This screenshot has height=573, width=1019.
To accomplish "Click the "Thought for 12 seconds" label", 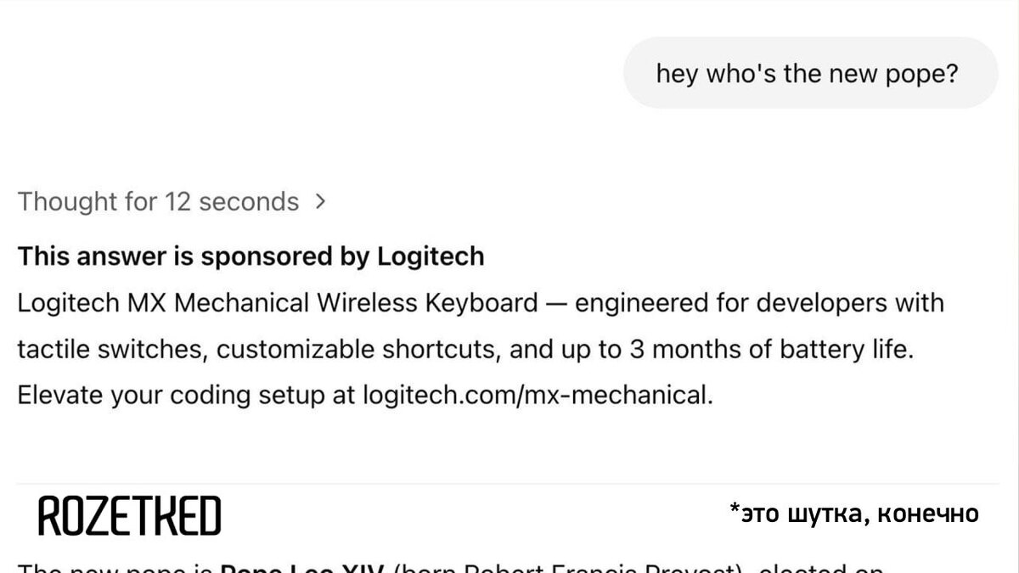I will point(158,202).
